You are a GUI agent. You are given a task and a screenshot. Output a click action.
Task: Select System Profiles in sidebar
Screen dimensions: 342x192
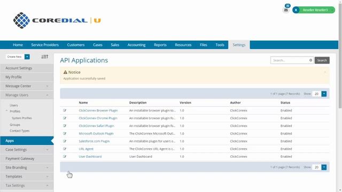click(x=22, y=118)
